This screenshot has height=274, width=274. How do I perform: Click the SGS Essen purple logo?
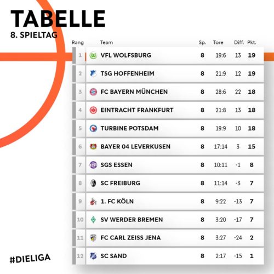coord(93,165)
